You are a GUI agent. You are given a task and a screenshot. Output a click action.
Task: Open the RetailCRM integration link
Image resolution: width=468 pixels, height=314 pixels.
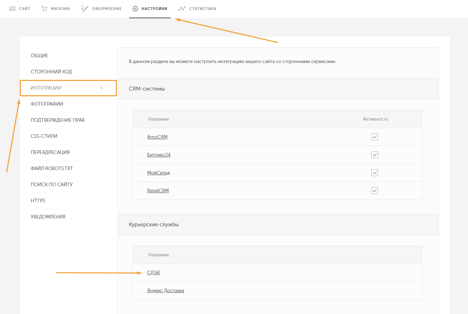(x=158, y=191)
